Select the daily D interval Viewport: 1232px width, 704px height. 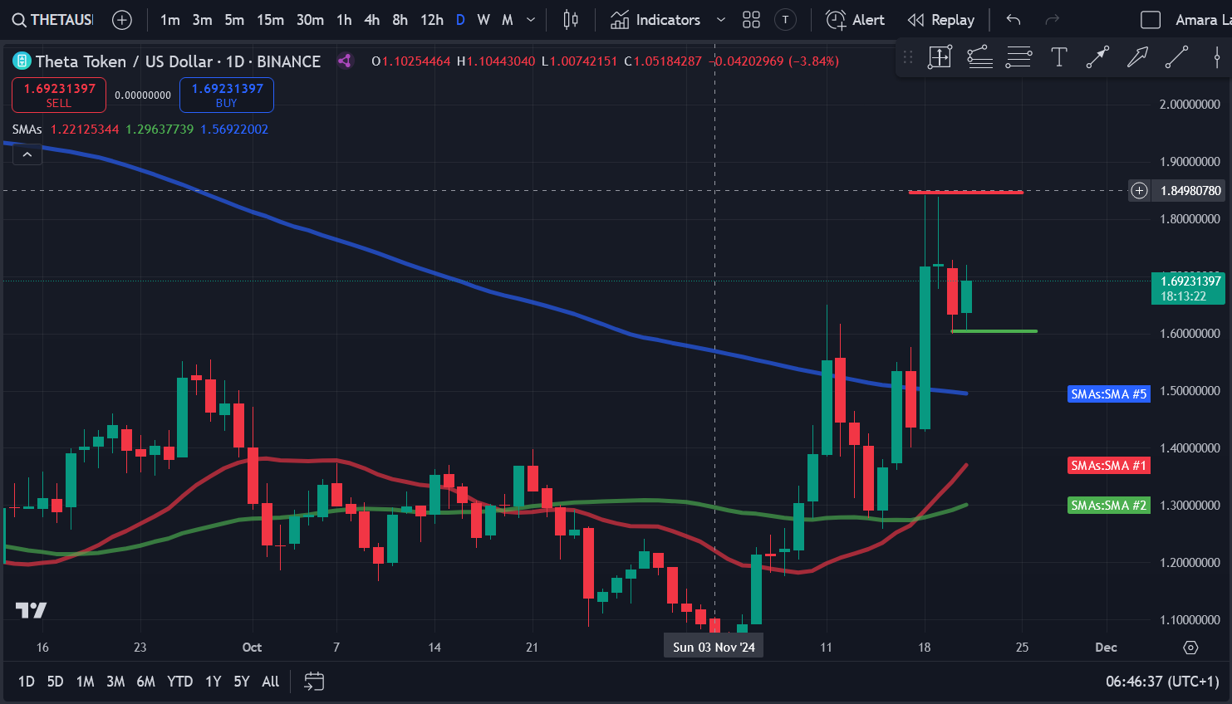[x=460, y=20]
